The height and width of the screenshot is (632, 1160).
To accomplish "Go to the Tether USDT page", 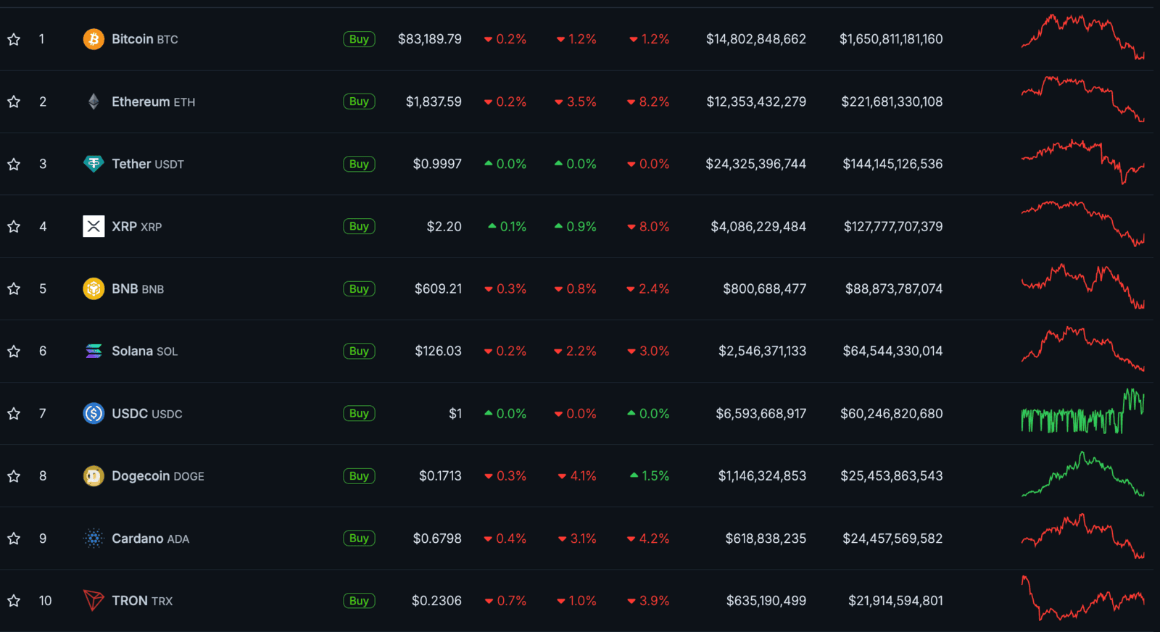I will pyautogui.click(x=148, y=164).
